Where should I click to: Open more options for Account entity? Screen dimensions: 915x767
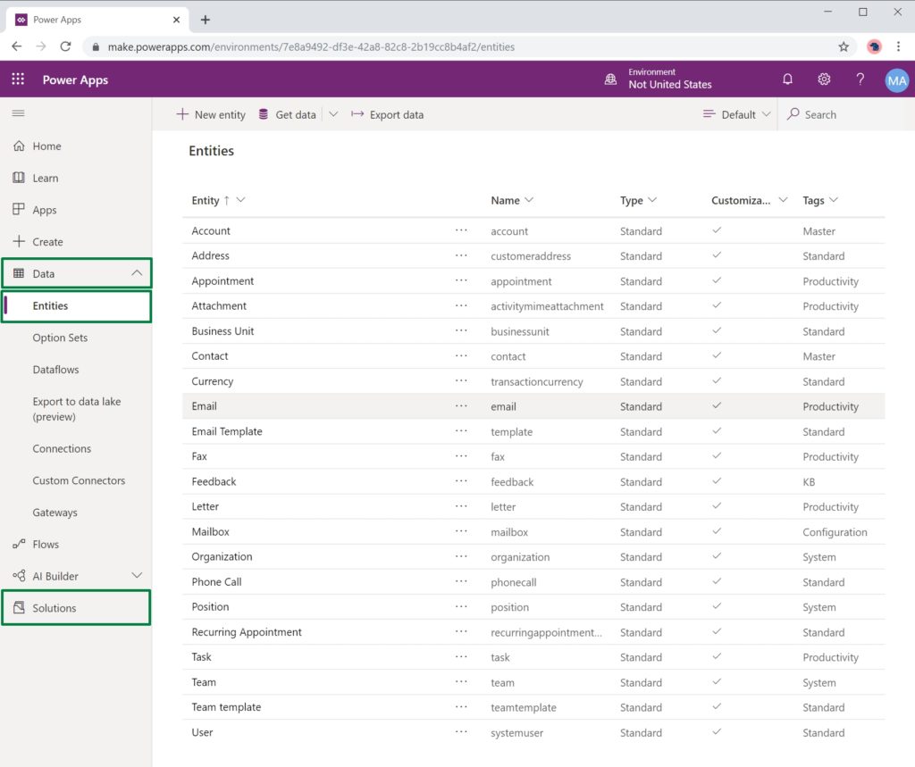click(x=461, y=230)
